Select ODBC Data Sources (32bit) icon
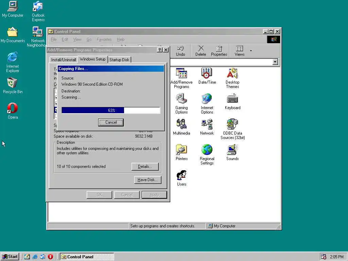348x261 pixels. [232, 129]
